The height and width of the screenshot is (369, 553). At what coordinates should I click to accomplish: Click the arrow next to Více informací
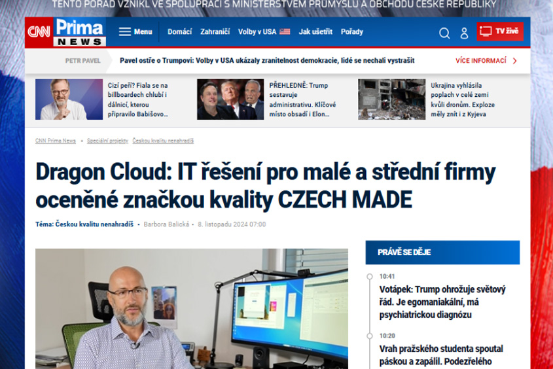[515, 61]
